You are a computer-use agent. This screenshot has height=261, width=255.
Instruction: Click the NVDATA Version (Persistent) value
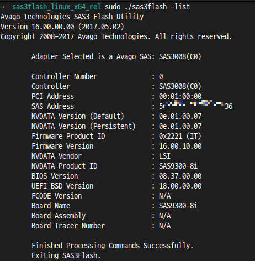click(180, 126)
